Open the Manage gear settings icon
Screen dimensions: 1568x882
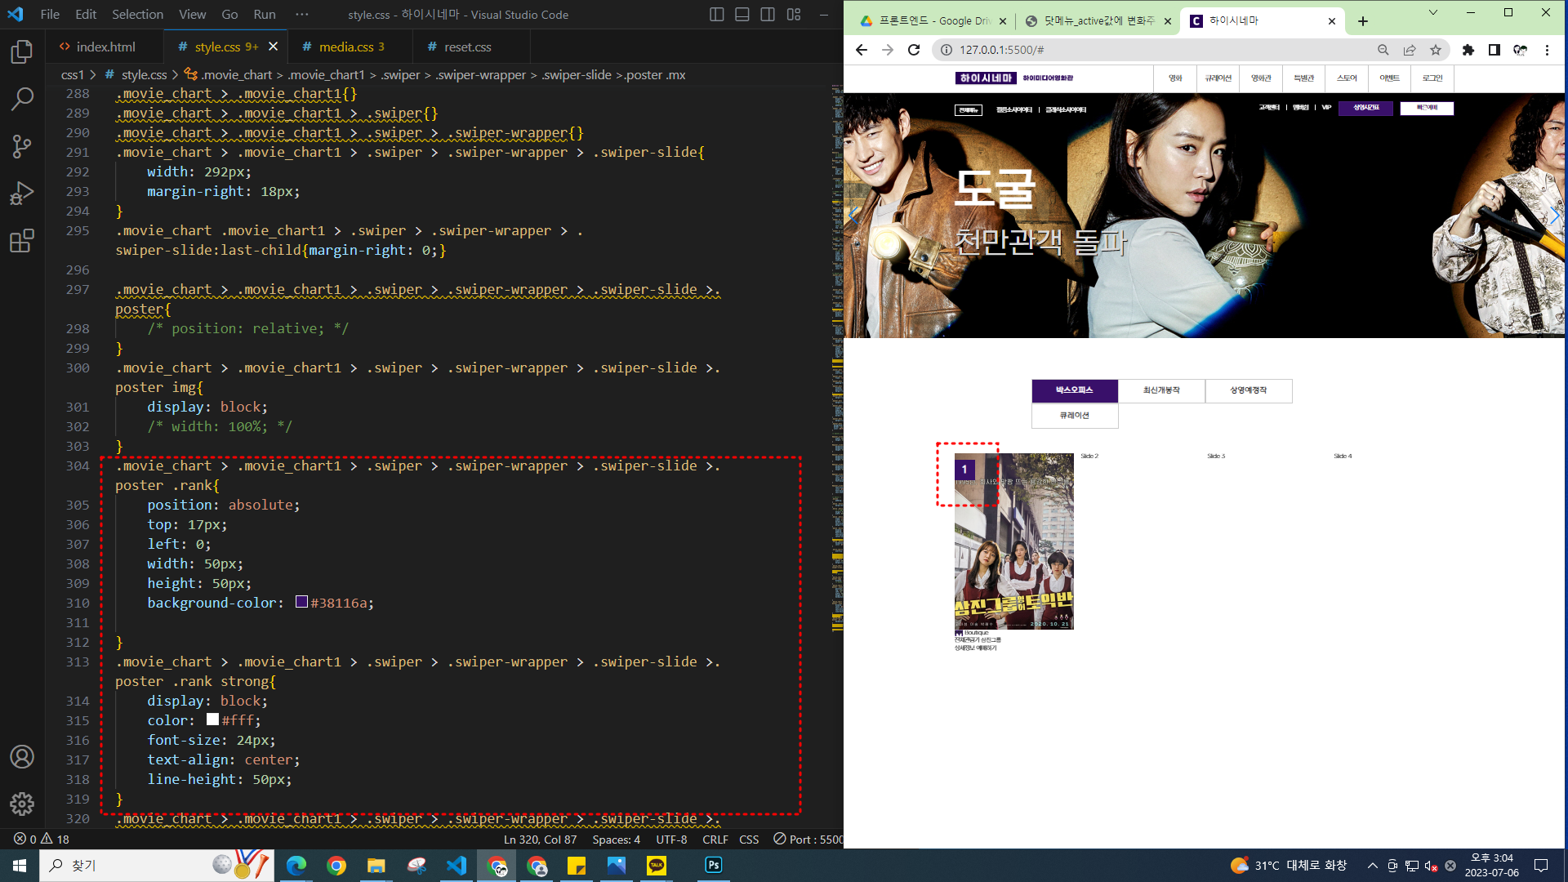point(22,804)
